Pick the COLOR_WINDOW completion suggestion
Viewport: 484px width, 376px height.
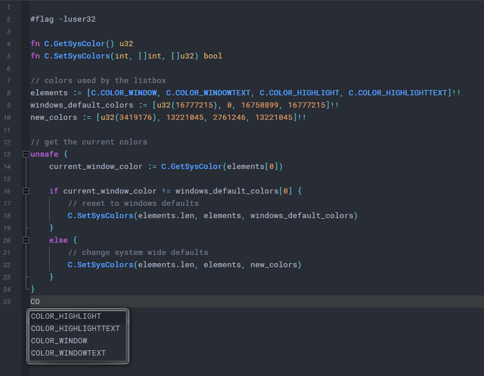coord(59,341)
